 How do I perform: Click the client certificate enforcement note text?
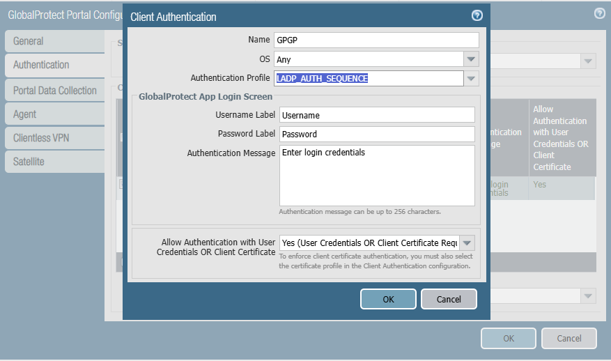coord(376,261)
